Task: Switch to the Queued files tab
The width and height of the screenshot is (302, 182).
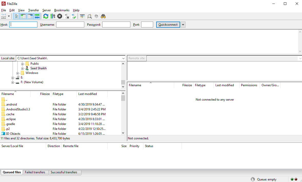Action: click(12, 172)
